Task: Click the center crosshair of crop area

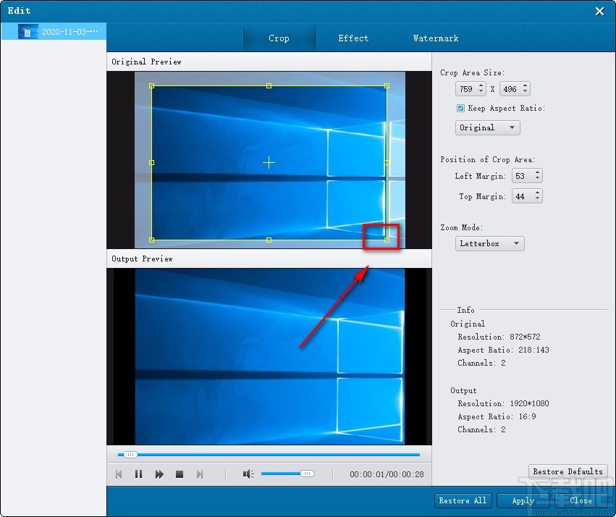Action: point(269,162)
